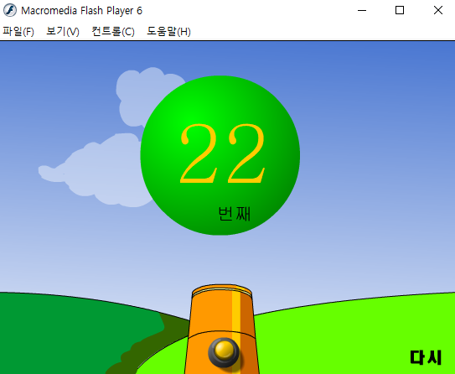The image size is (455, 374).
Task: Maximize the Flash Player window
Action: 400,10
